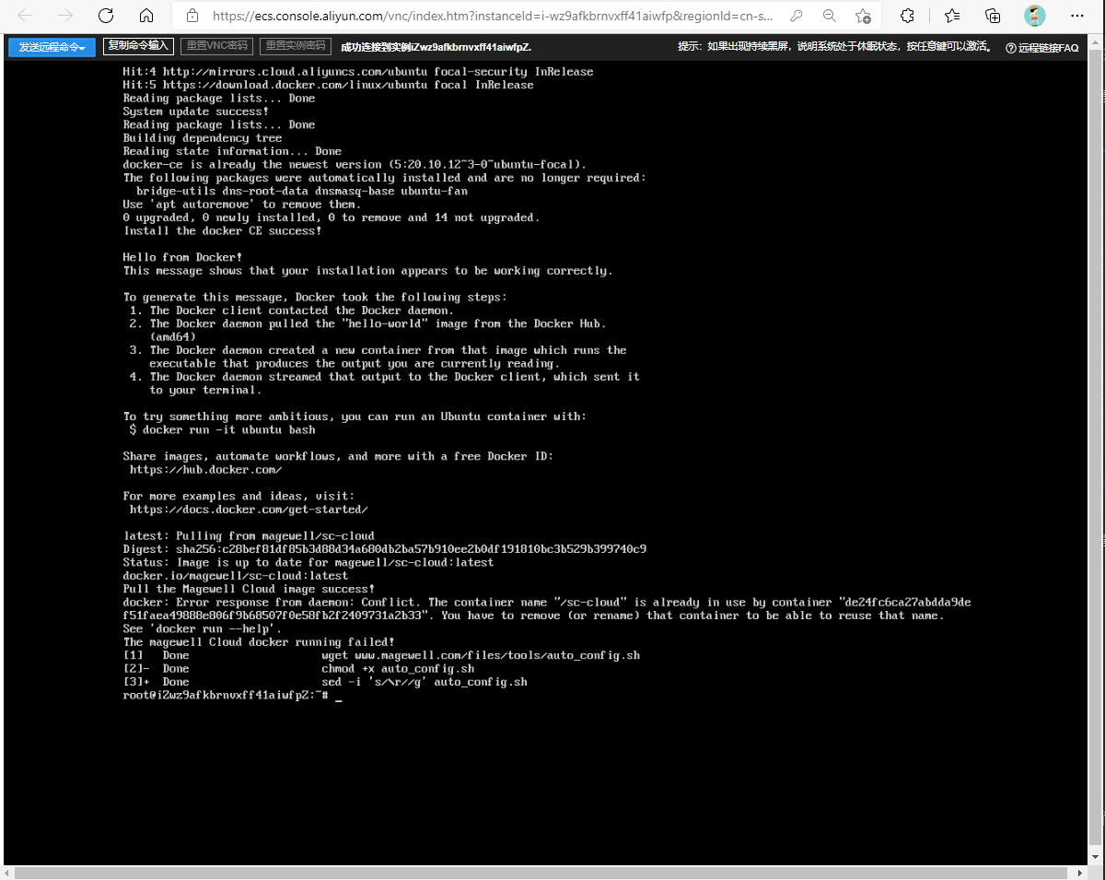View site info via the lock icon
The image size is (1105, 880).
(x=192, y=16)
